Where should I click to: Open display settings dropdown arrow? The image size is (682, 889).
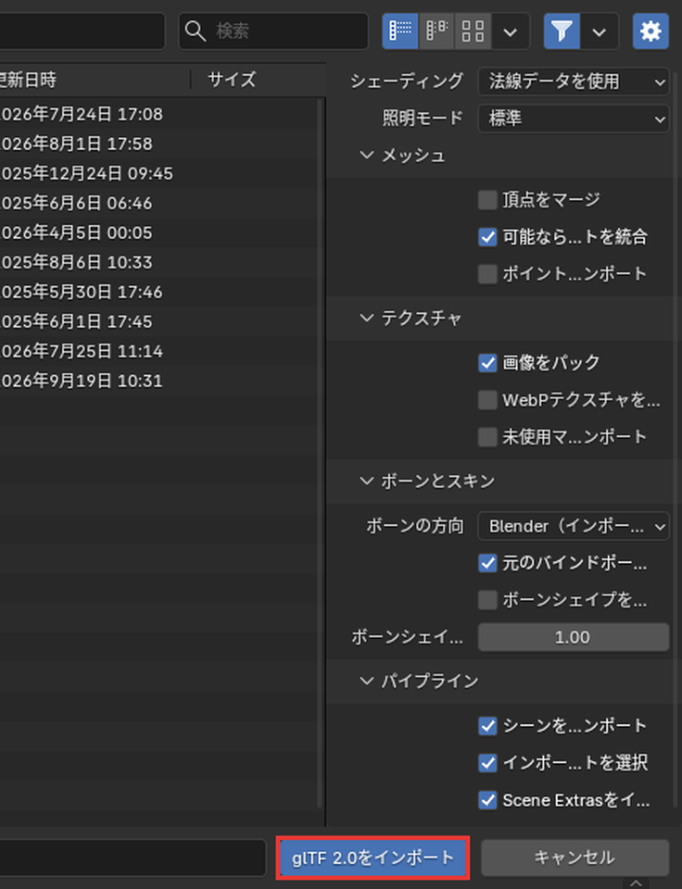tap(510, 31)
